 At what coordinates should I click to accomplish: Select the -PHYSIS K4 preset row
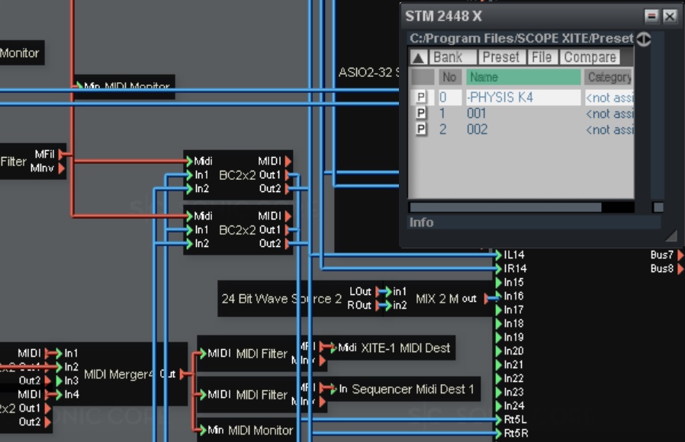(x=523, y=98)
